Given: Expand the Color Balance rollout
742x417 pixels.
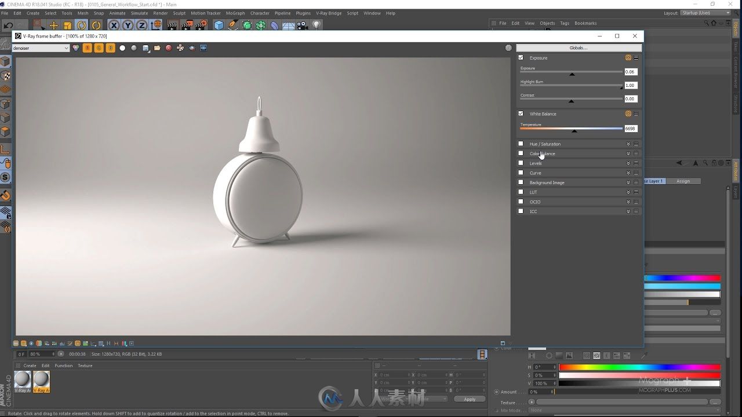Looking at the screenshot, I should (x=628, y=153).
